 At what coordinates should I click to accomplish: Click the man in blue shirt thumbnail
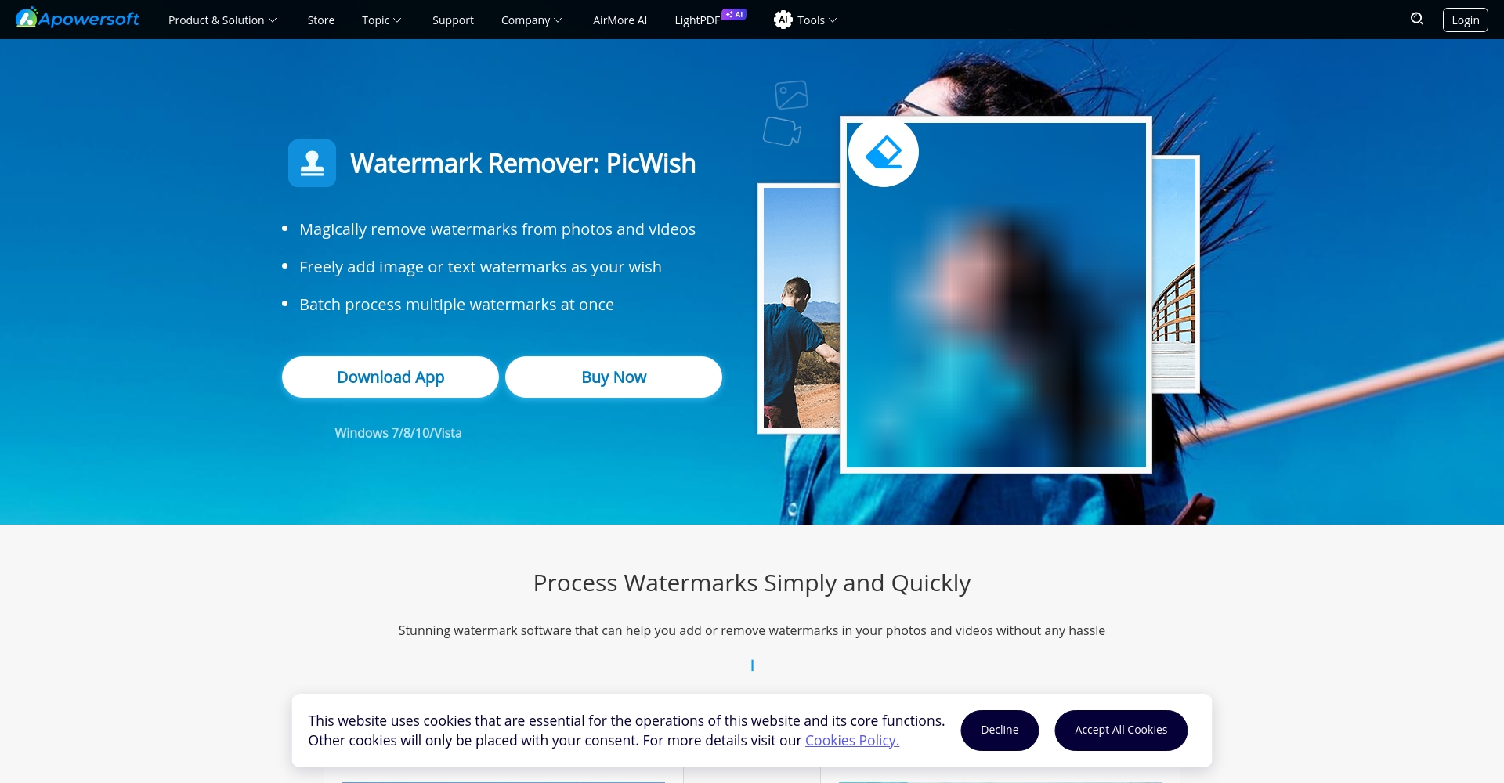(x=800, y=309)
